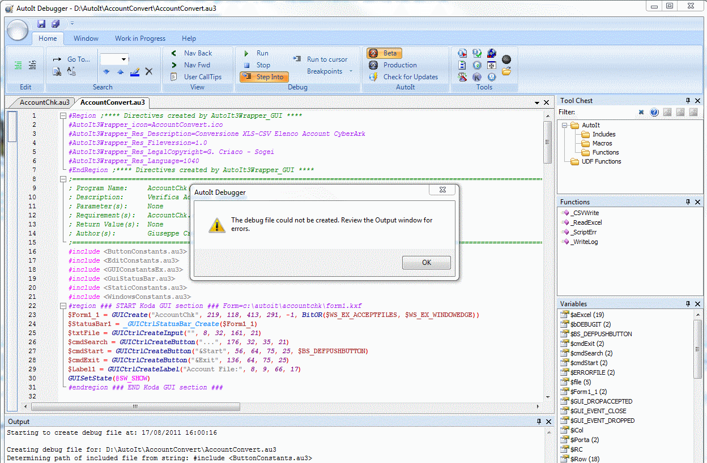Click the blue help icon with green check in Tools
The width and height of the screenshot is (707, 463).
point(477,53)
